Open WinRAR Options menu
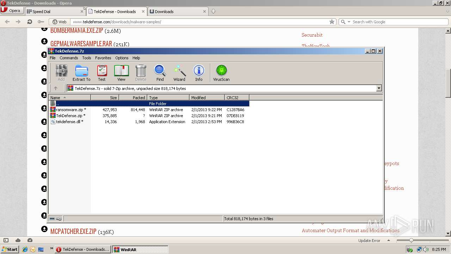The image size is (451, 254). pyautogui.click(x=122, y=58)
